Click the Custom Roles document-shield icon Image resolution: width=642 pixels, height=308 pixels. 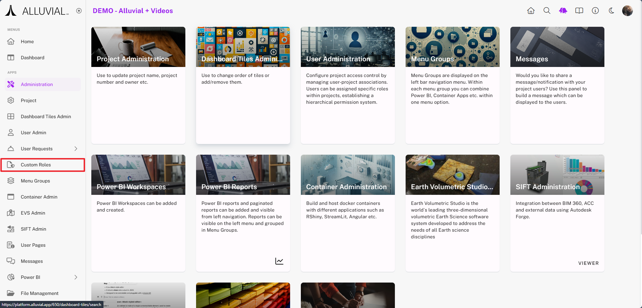coord(11,165)
